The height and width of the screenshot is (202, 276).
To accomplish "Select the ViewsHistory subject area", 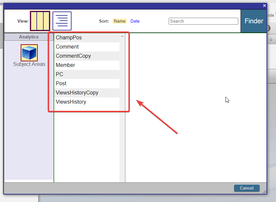I will (x=87, y=102).
